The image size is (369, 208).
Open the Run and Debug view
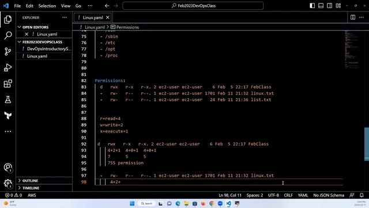(x=7, y=68)
